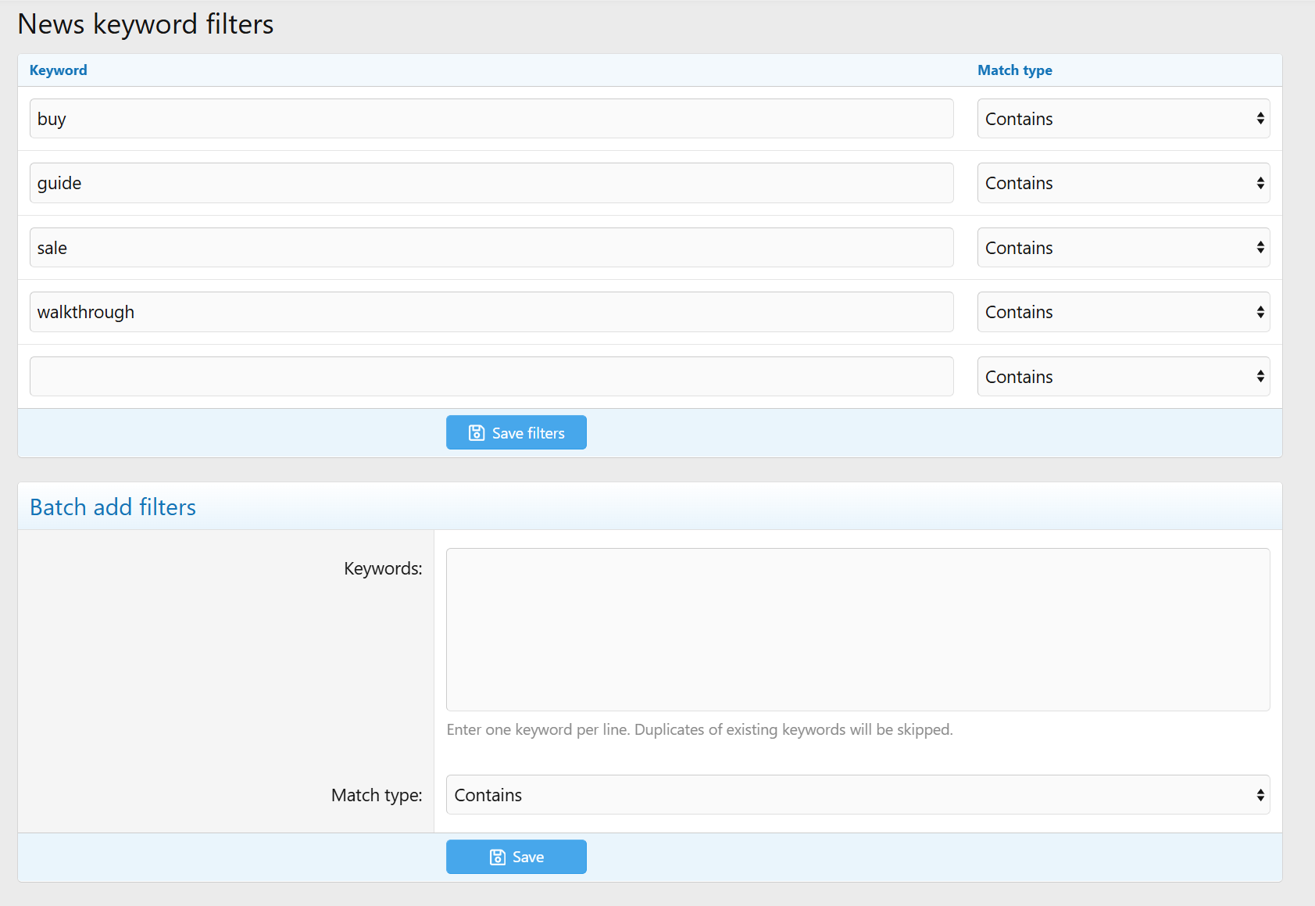
Task: Open the match type dropdown for 'buy'
Action: 1123,119
